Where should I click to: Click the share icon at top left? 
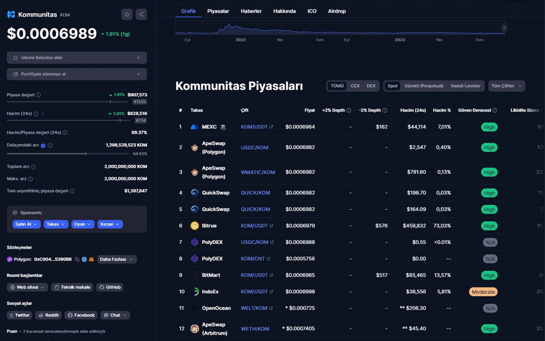point(141,14)
